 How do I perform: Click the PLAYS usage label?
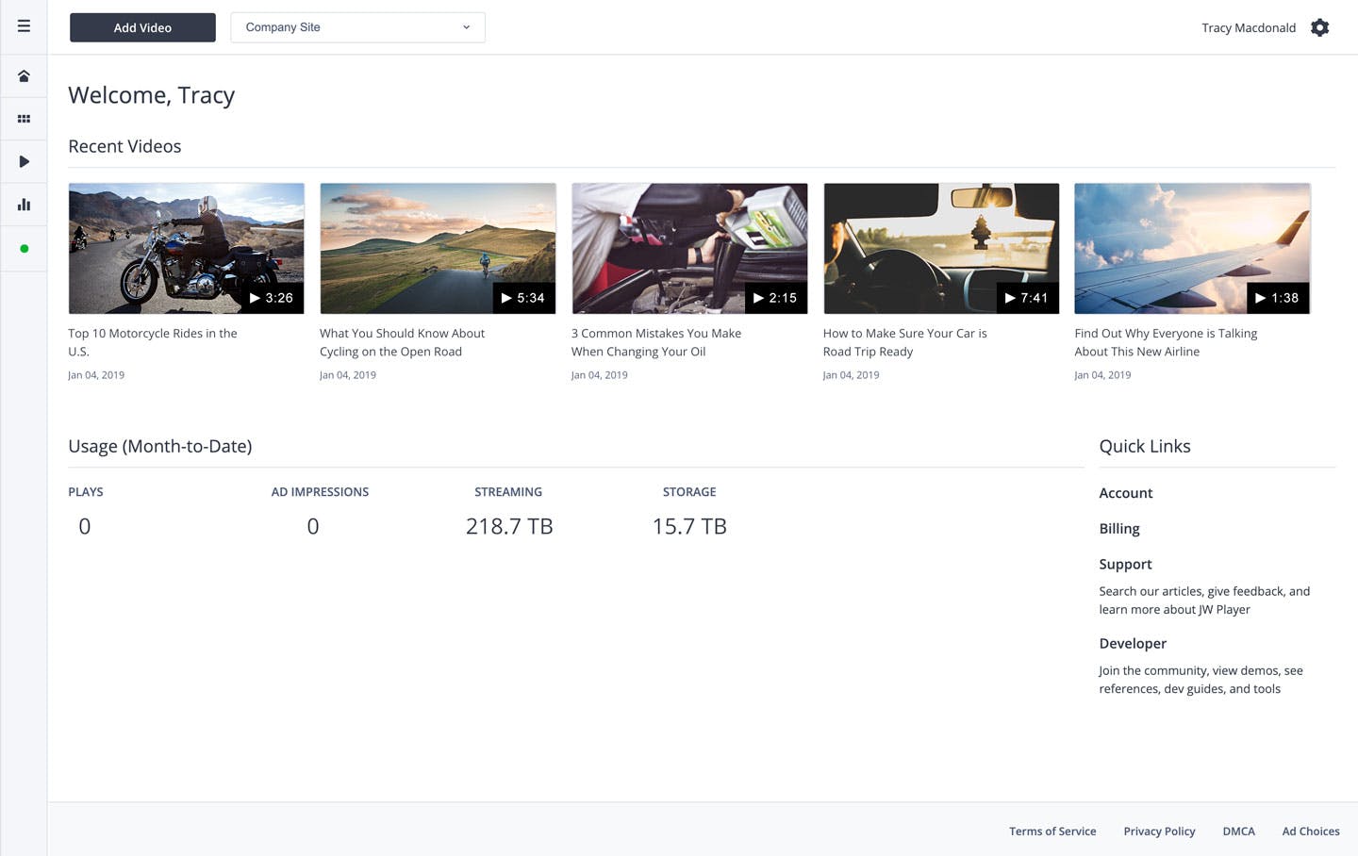click(x=86, y=492)
